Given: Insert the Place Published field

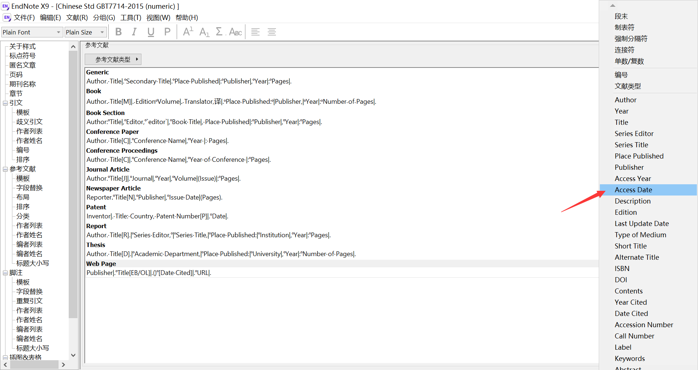Looking at the screenshot, I should tap(648, 156).
